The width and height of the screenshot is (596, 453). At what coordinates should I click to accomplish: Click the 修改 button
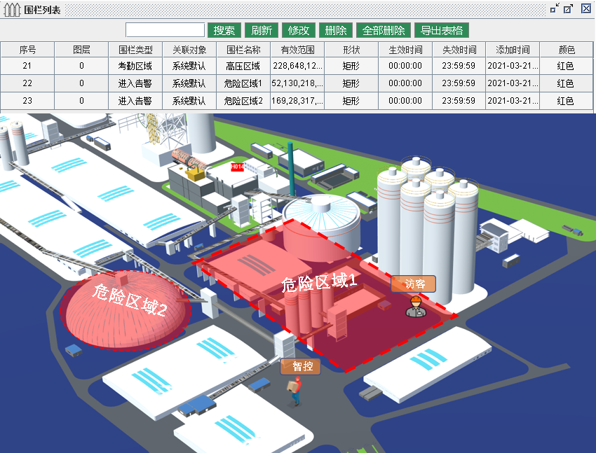pyautogui.click(x=299, y=30)
